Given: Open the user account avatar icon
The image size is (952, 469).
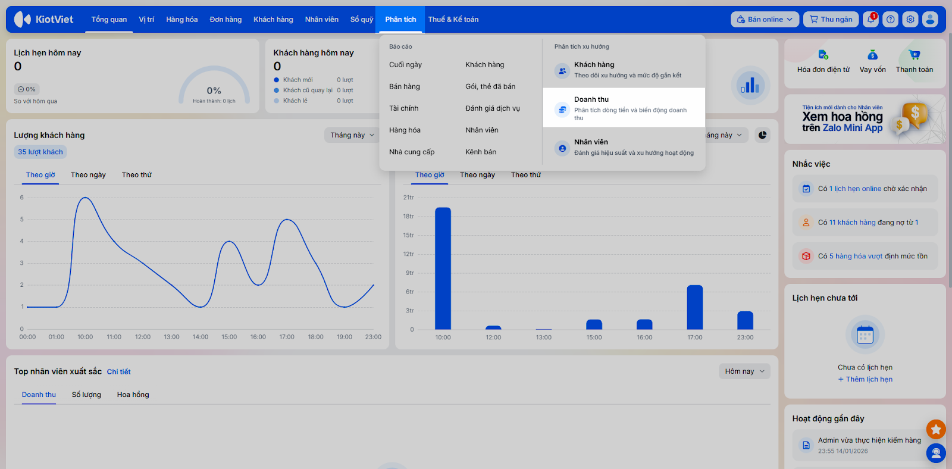Looking at the screenshot, I should [930, 20].
